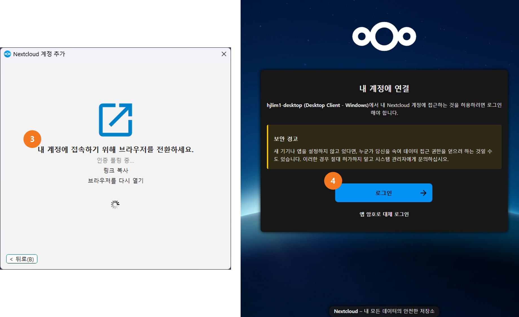Close the Nextcloud 계정 추가 dialog

tap(224, 54)
